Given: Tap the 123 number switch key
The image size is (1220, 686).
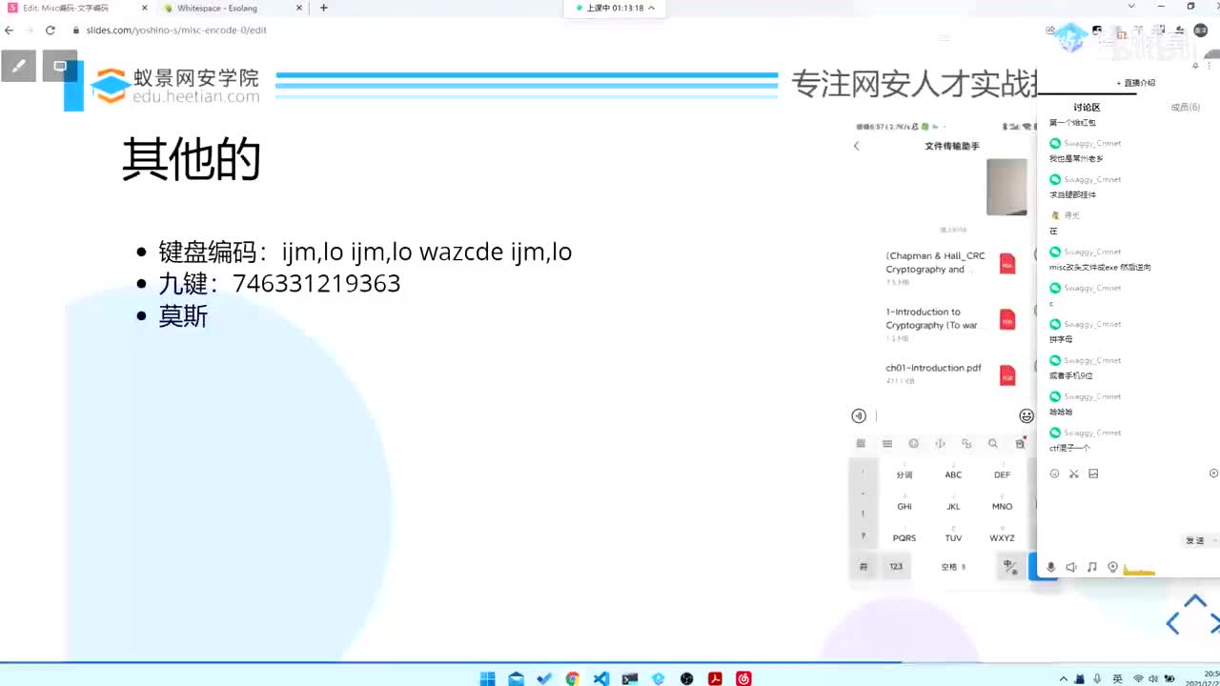Looking at the screenshot, I should 896,566.
